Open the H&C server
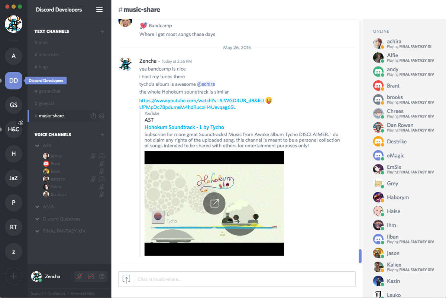 pyautogui.click(x=14, y=129)
